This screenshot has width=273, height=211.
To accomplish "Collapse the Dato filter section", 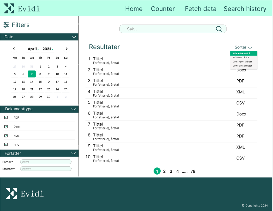I will pyautogui.click(x=74, y=37).
